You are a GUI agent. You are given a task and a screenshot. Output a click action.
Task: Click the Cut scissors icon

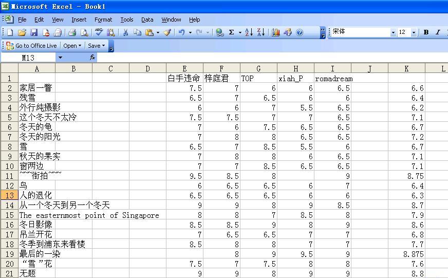click(x=125, y=32)
